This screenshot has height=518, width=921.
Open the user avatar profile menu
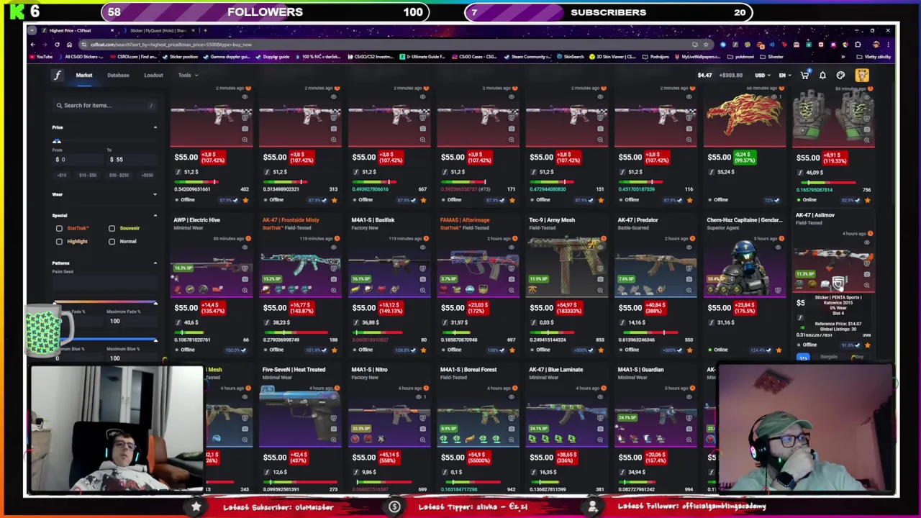click(x=861, y=75)
